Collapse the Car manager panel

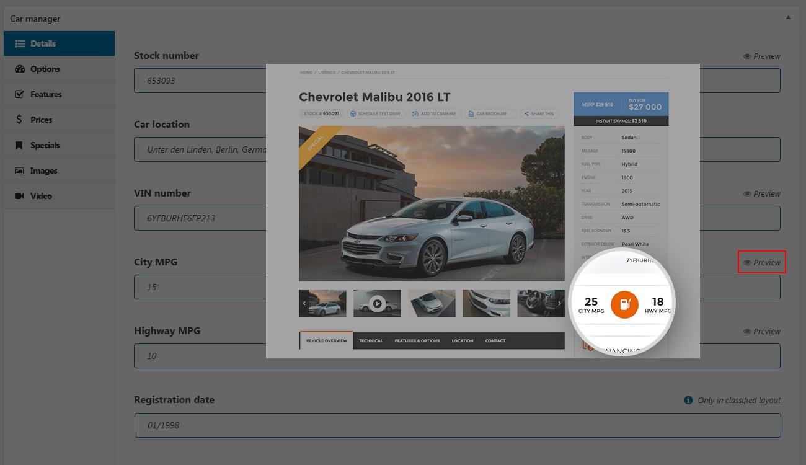788,18
